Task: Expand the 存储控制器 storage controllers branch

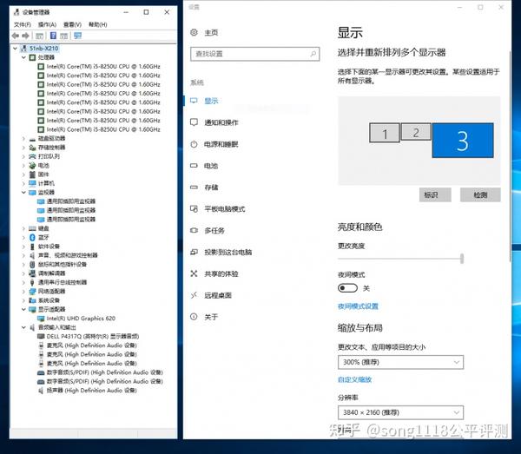Action: click(x=23, y=148)
